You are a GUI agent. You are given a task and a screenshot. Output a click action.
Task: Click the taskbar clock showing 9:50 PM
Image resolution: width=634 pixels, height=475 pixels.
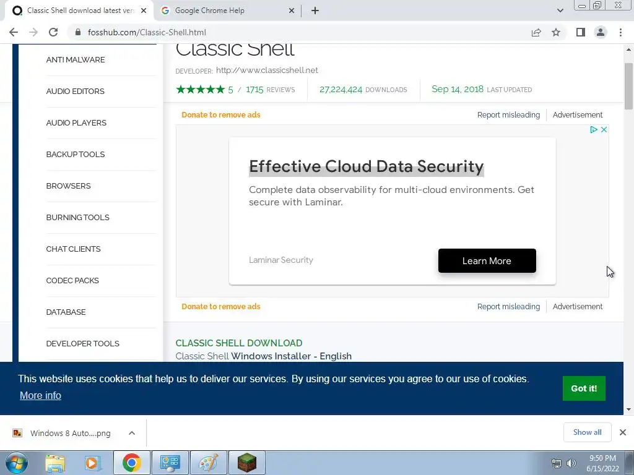tap(602, 463)
